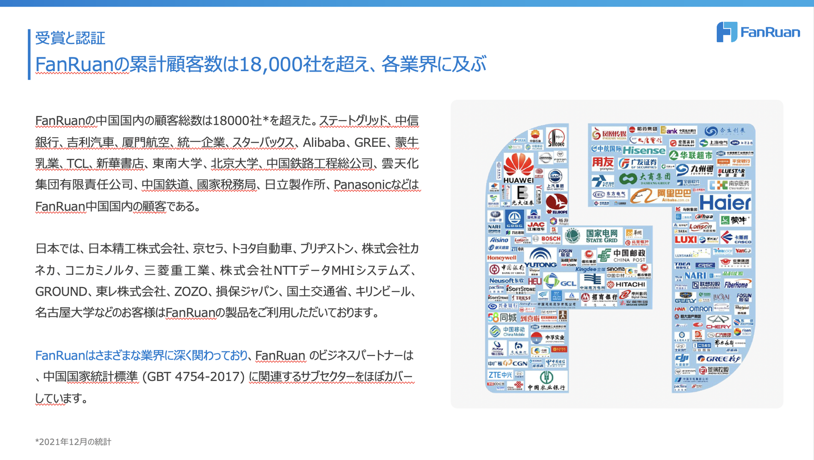Screen dimensions: 814x460
Task: Select the GEELY logo
Action: click(x=685, y=297)
